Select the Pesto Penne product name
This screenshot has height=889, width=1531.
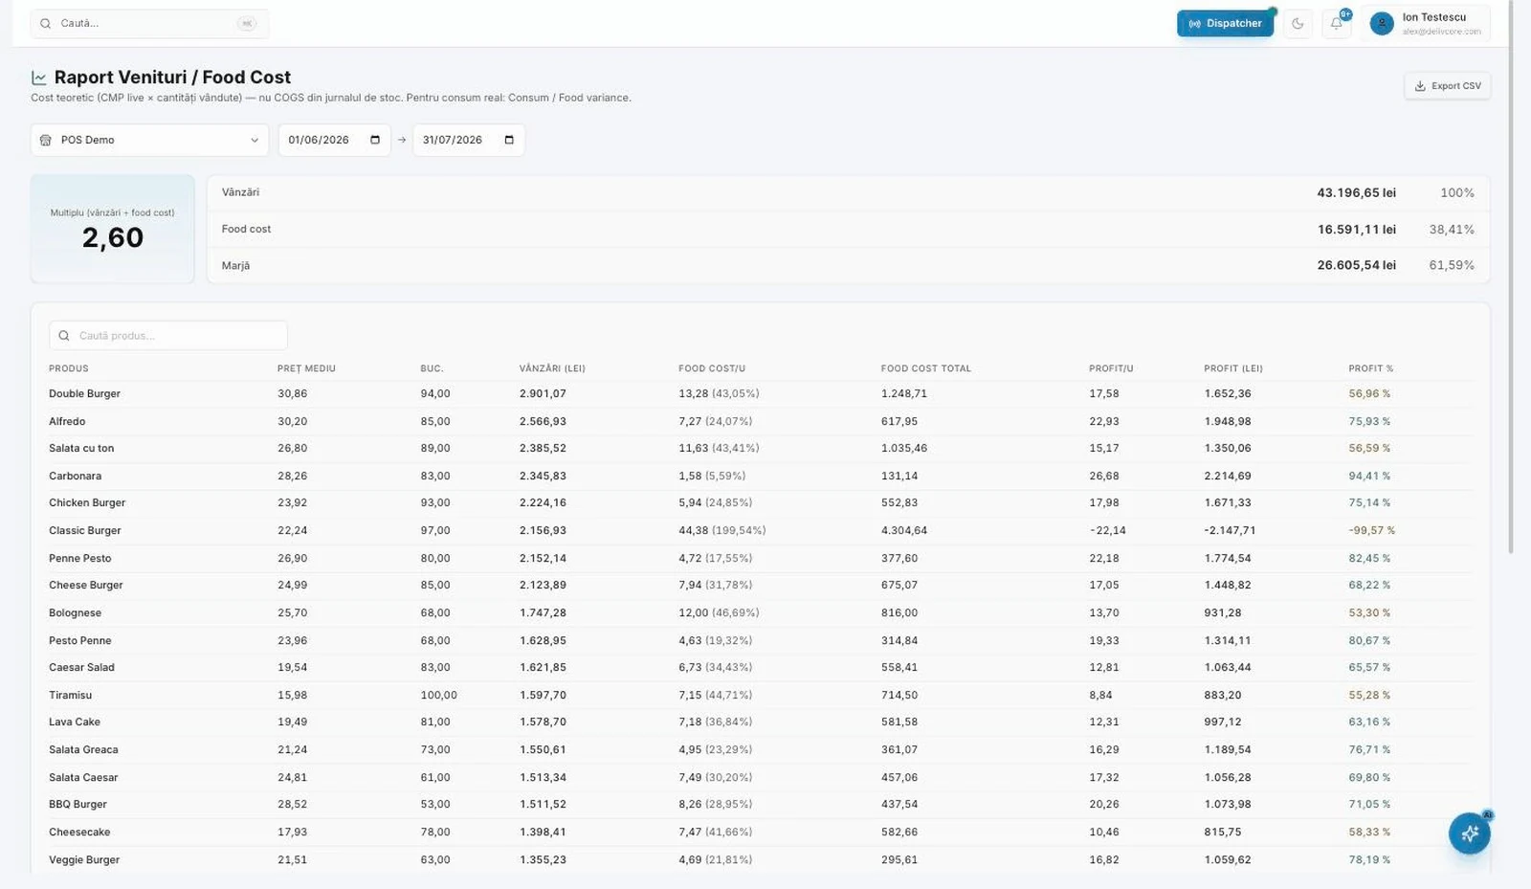click(x=80, y=640)
